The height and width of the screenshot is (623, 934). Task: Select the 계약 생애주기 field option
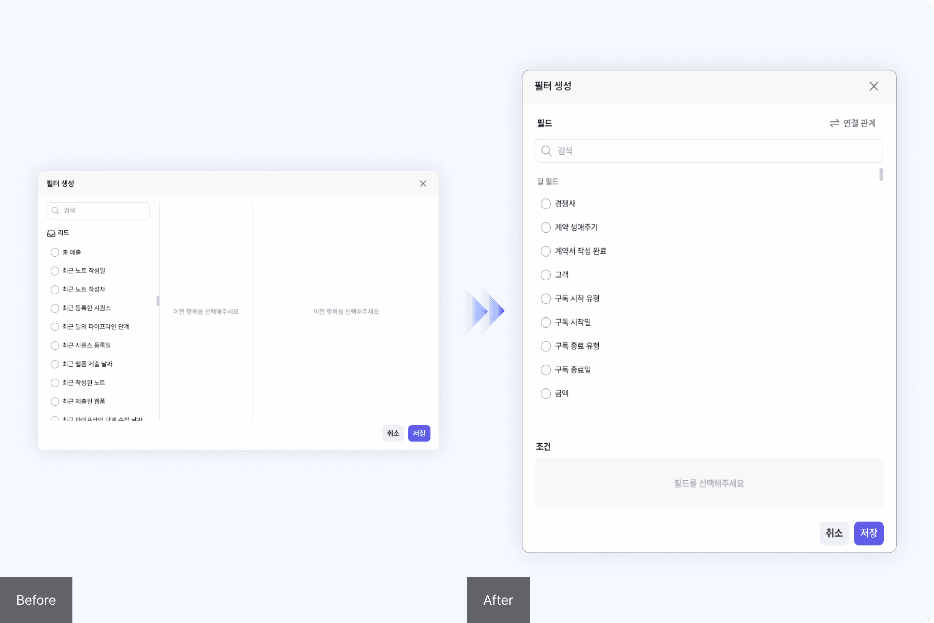(546, 227)
